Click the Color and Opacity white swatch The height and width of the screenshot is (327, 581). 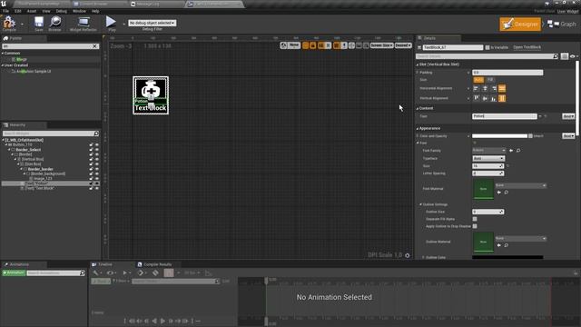pos(499,136)
